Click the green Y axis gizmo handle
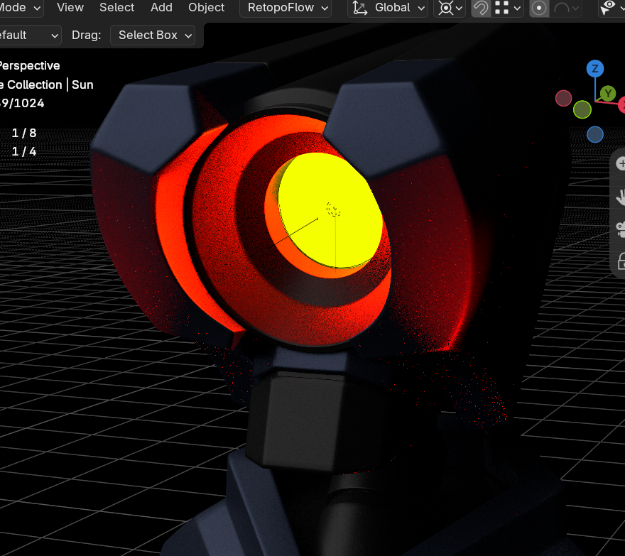 click(608, 94)
